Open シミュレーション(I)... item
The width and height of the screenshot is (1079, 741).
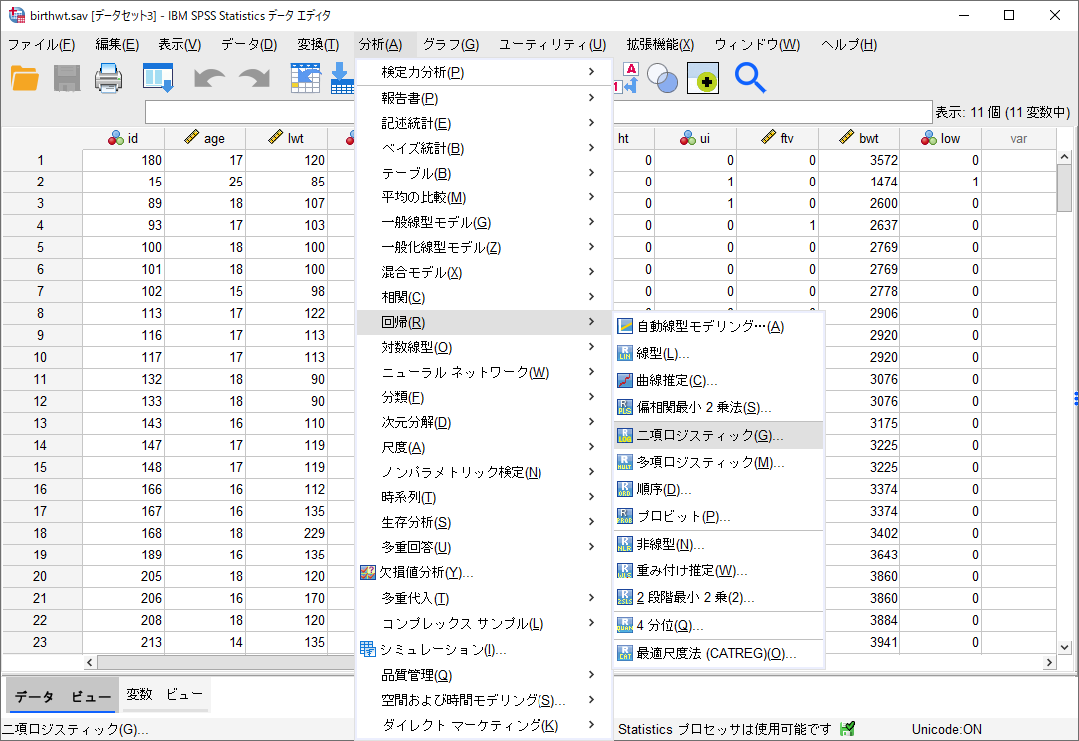(x=484, y=650)
